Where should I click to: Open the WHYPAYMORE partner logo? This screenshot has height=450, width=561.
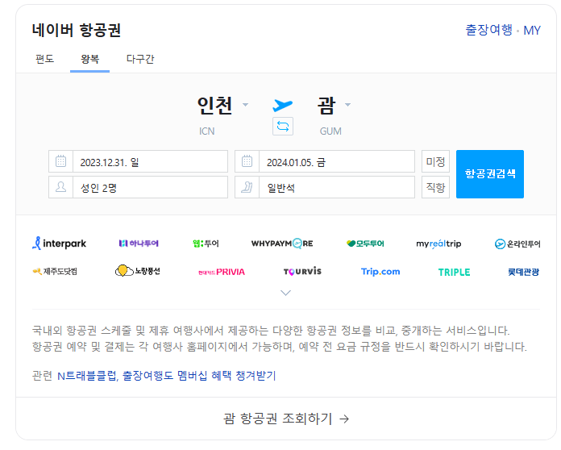tap(282, 244)
